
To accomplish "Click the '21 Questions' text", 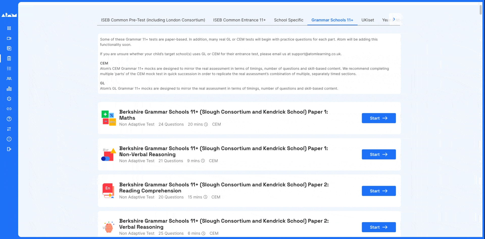I will [171, 161].
